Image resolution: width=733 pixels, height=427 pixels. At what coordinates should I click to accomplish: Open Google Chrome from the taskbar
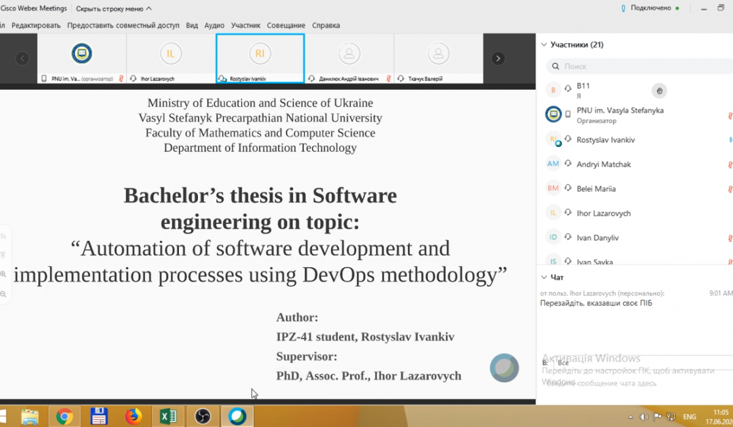[x=64, y=417]
